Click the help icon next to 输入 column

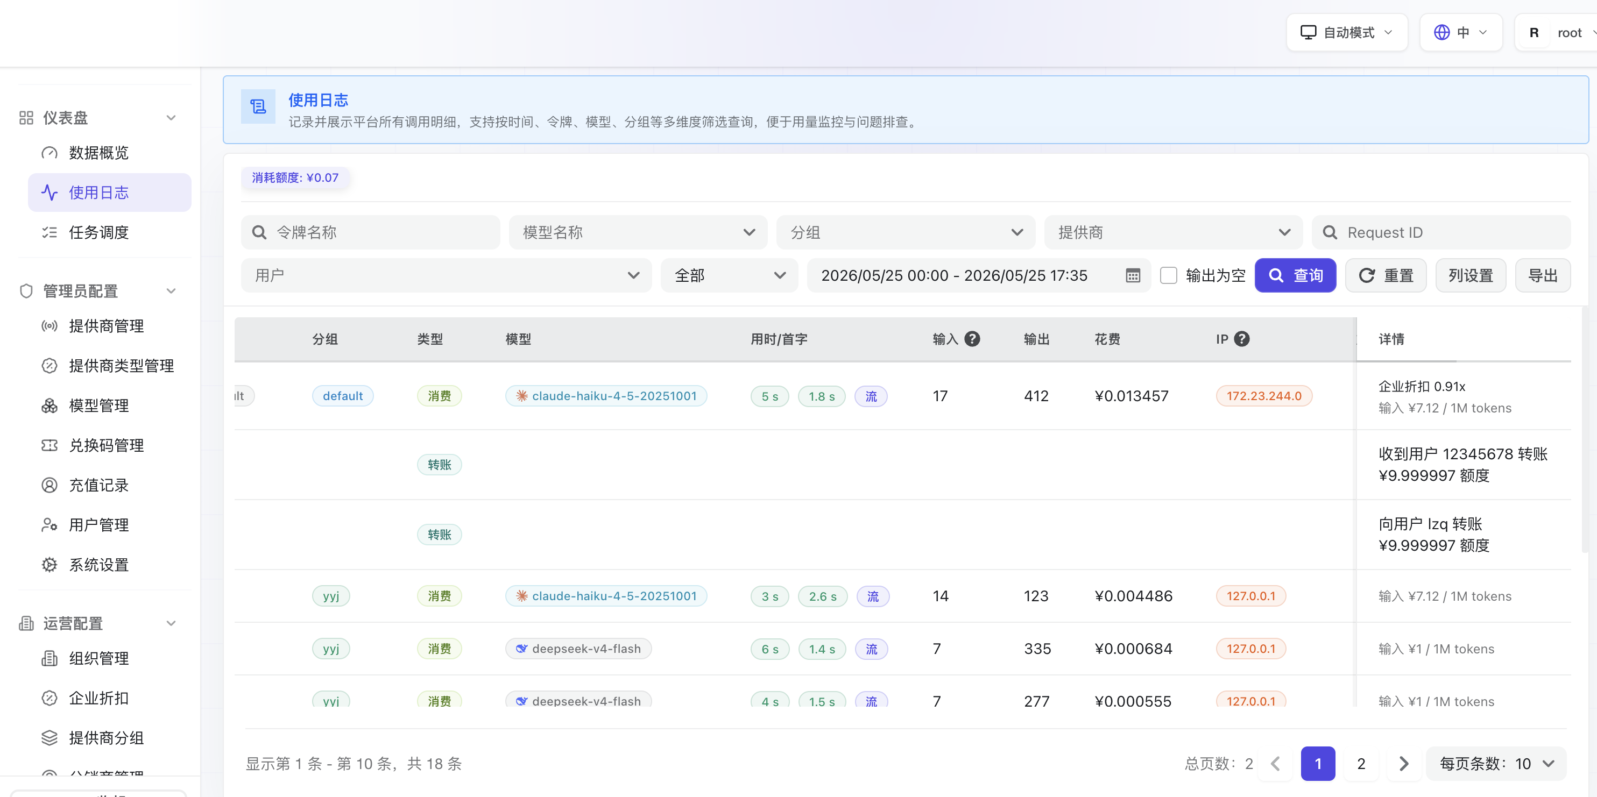click(x=972, y=339)
